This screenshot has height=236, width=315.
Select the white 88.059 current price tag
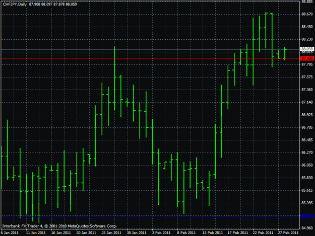307,49
